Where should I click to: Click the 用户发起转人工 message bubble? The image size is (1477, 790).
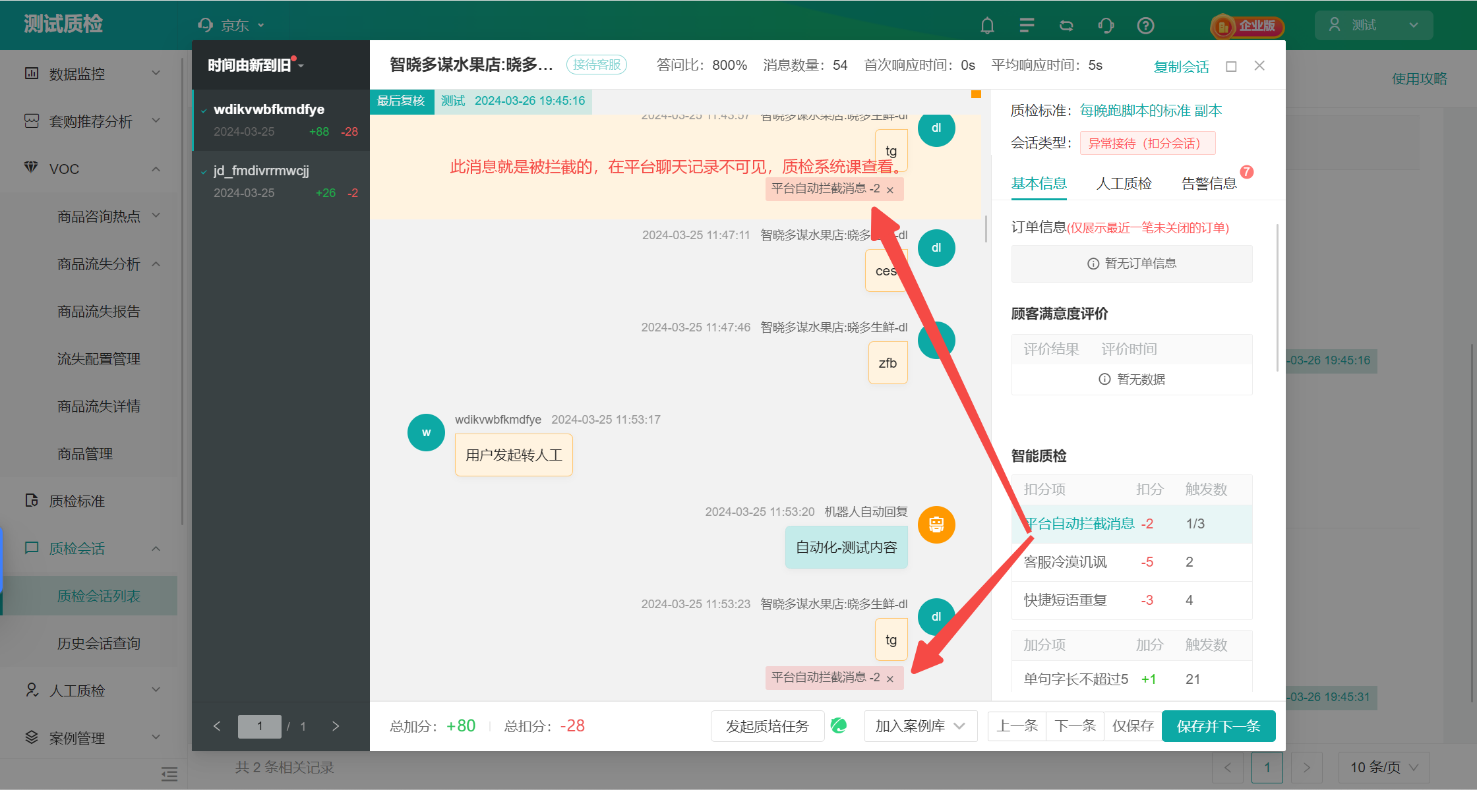pyautogui.click(x=514, y=455)
